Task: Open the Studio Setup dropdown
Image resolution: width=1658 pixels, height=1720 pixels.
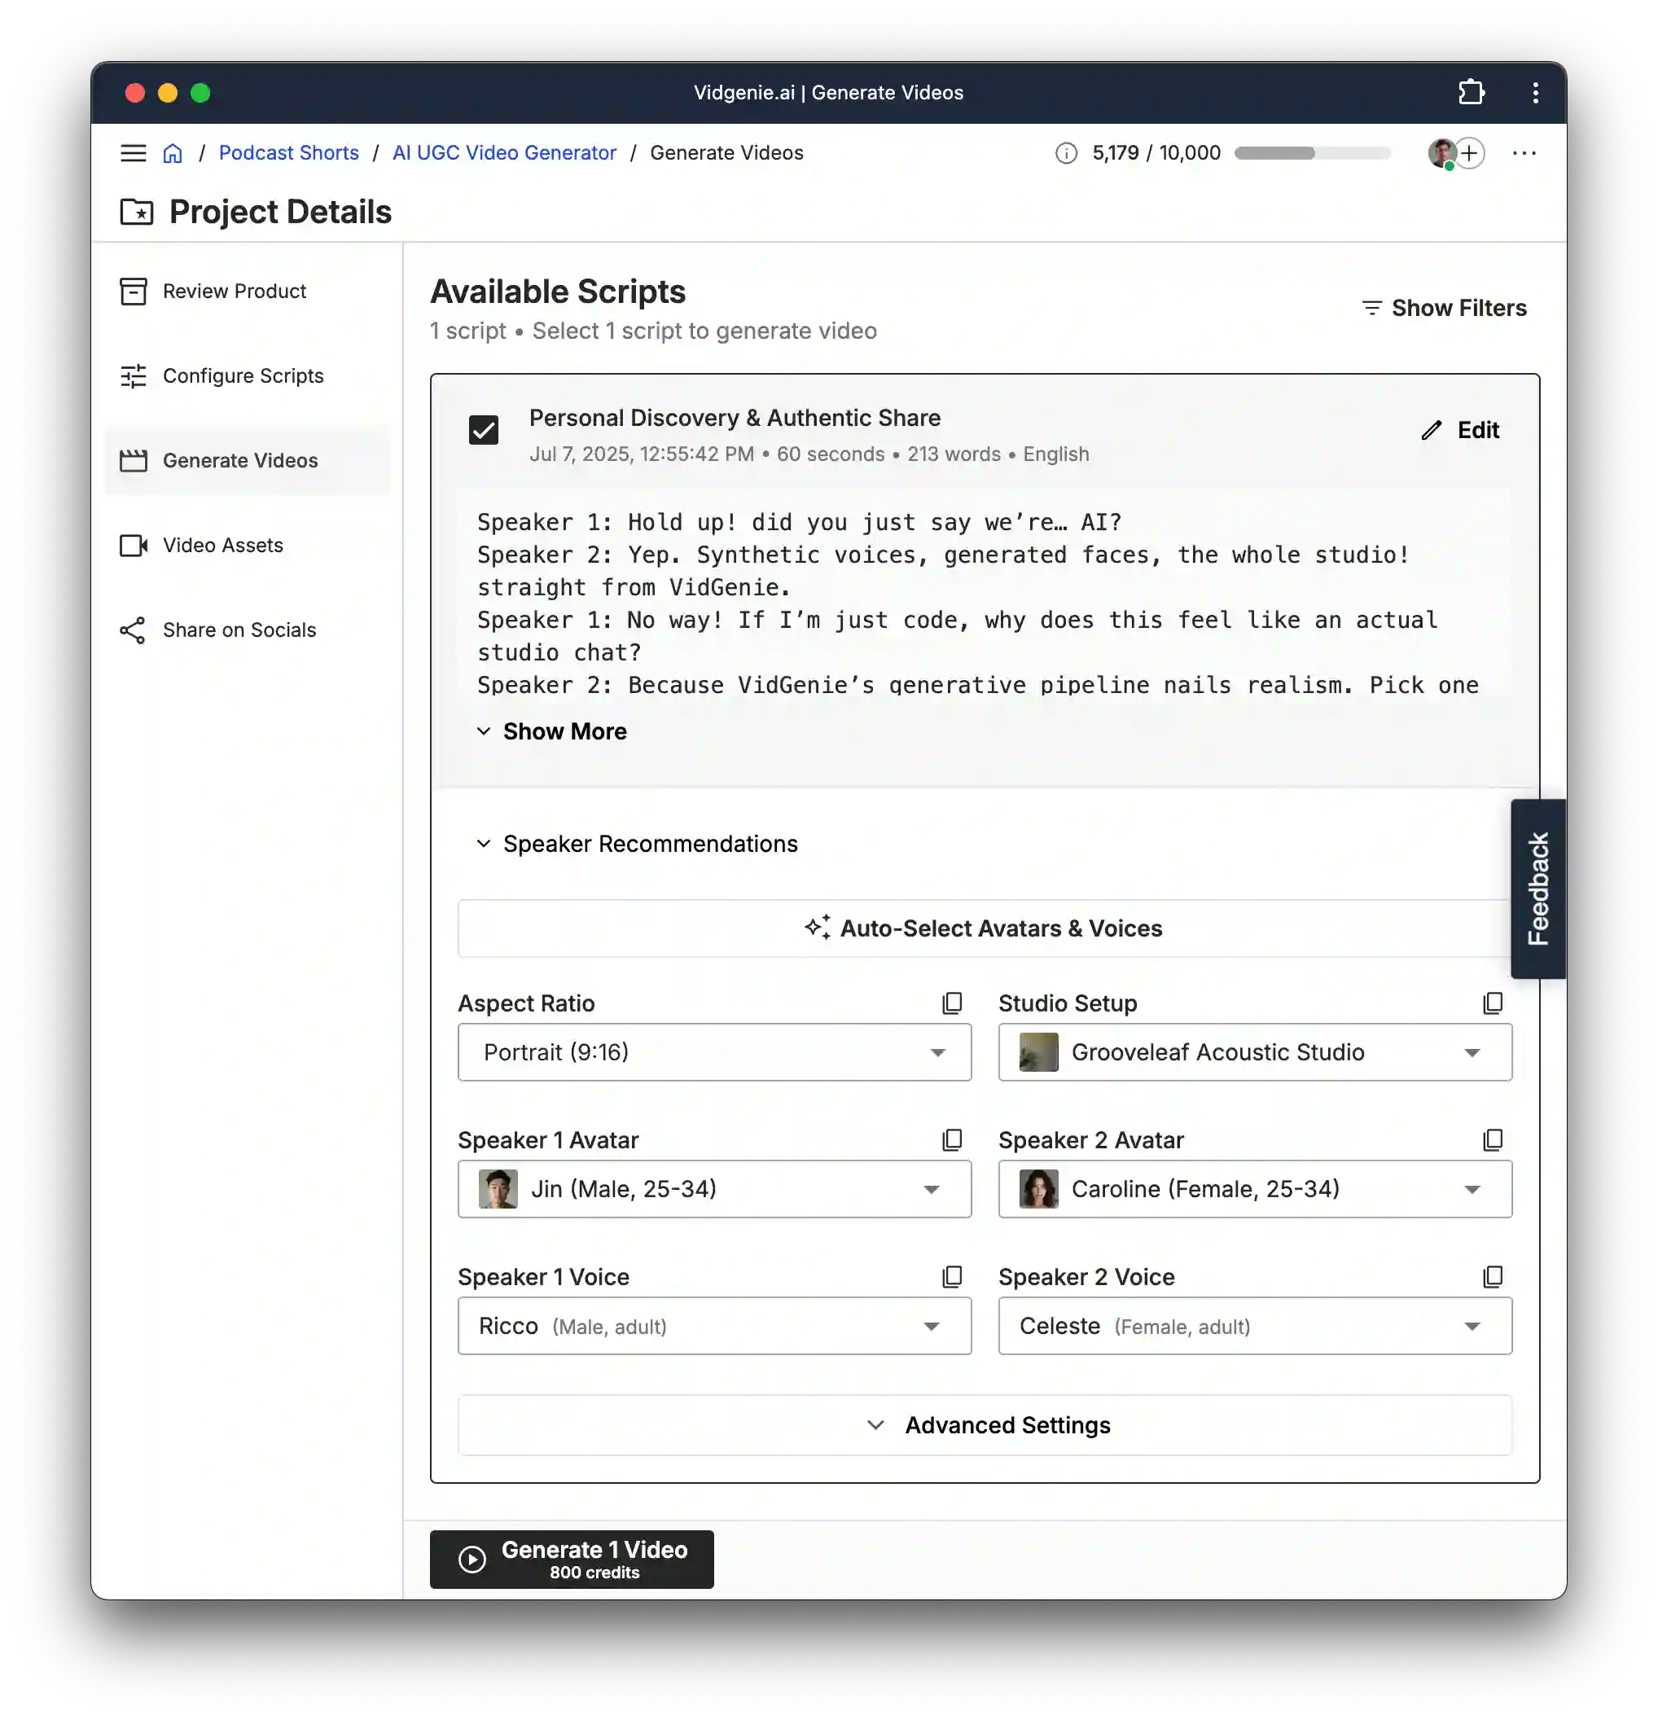Action: tap(1255, 1051)
